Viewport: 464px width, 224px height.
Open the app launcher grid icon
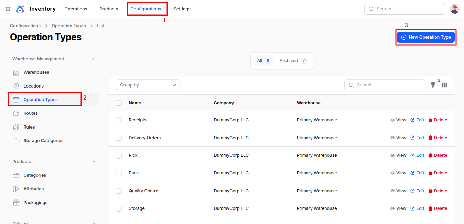coord(8,9)
